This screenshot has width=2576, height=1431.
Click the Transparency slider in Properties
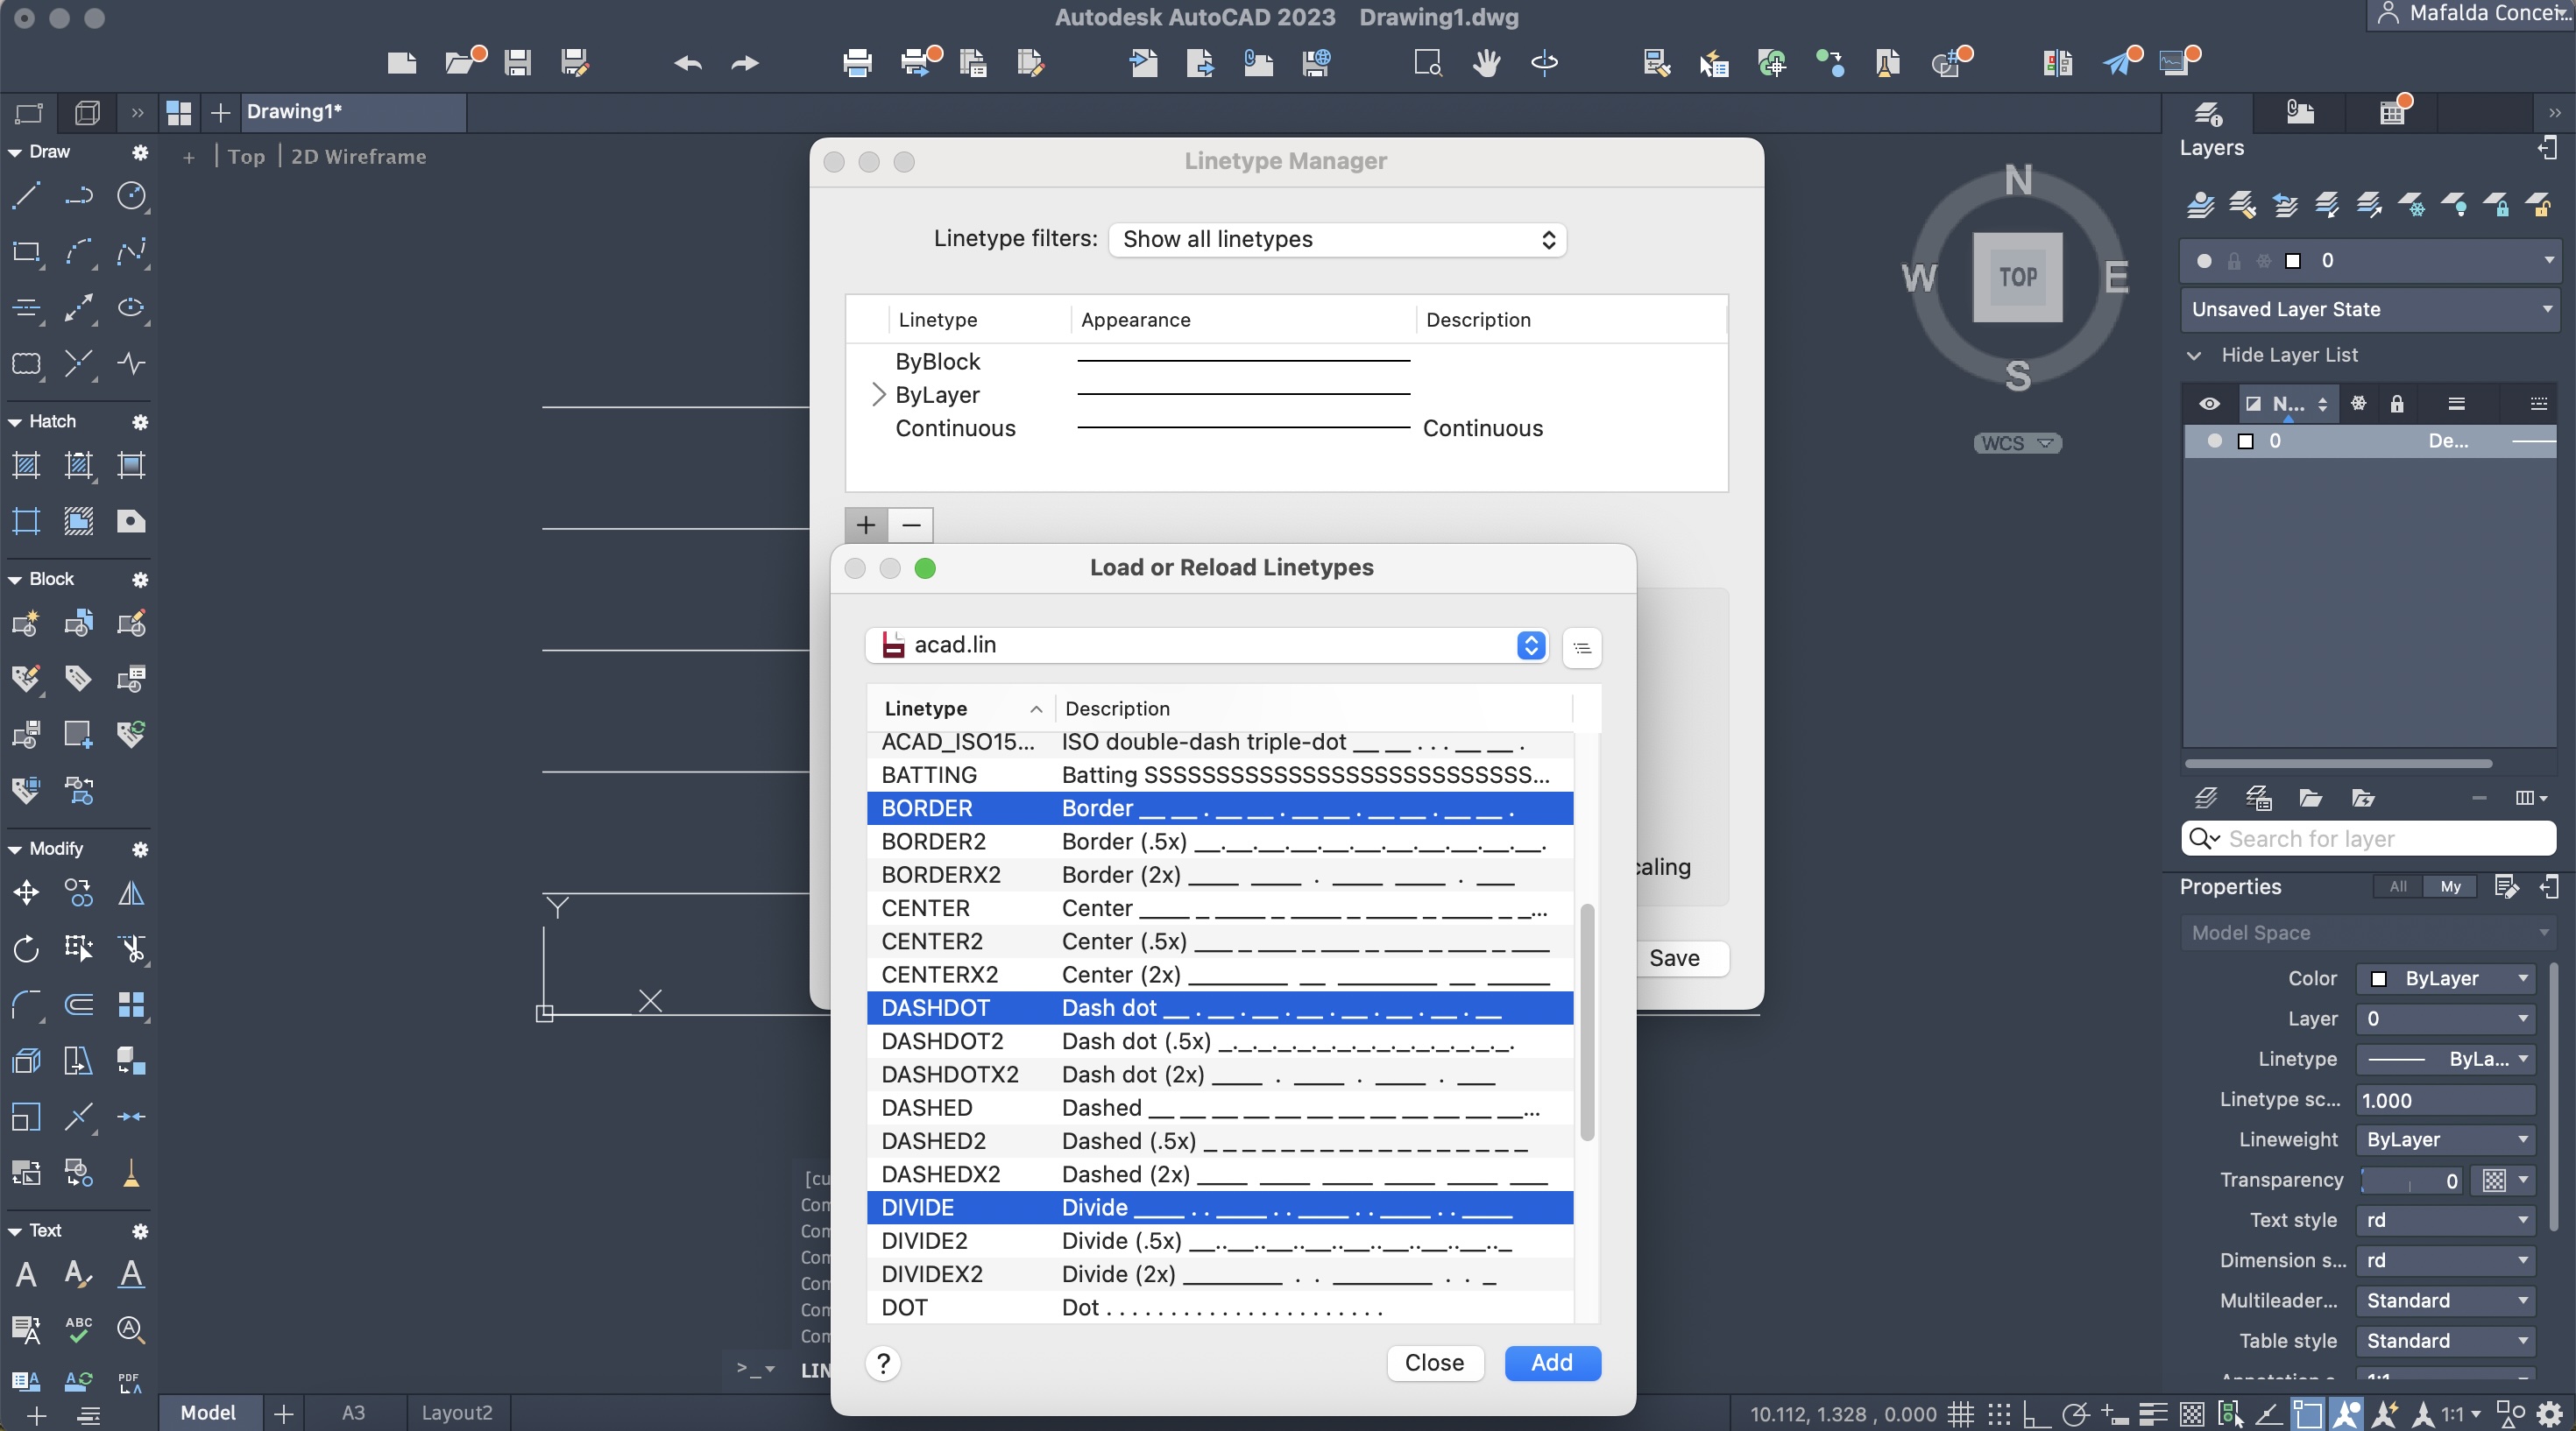(2410, 1181)
